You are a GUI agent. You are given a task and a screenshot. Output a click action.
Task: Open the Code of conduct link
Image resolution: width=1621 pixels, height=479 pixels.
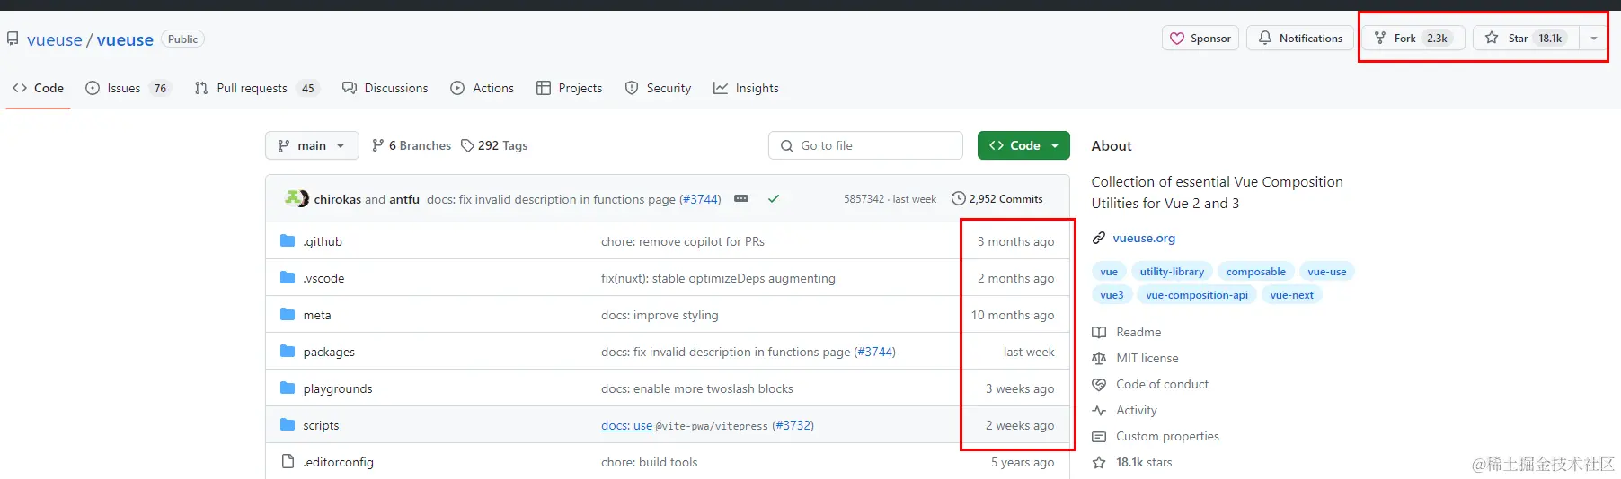[x=1150, y=384]
